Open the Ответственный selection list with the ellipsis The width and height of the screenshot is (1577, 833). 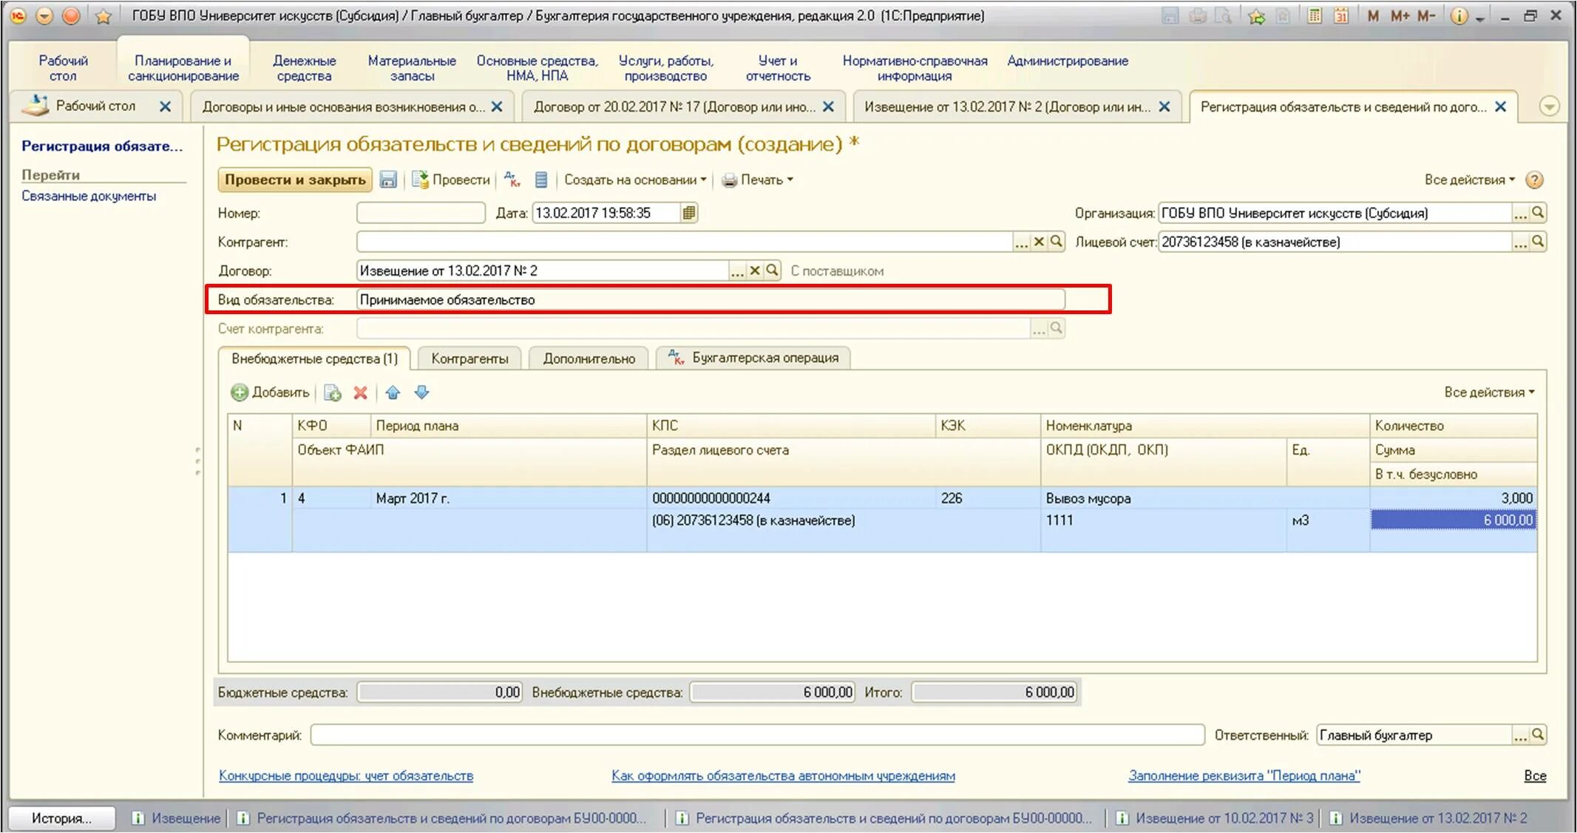click(1520, 735)
